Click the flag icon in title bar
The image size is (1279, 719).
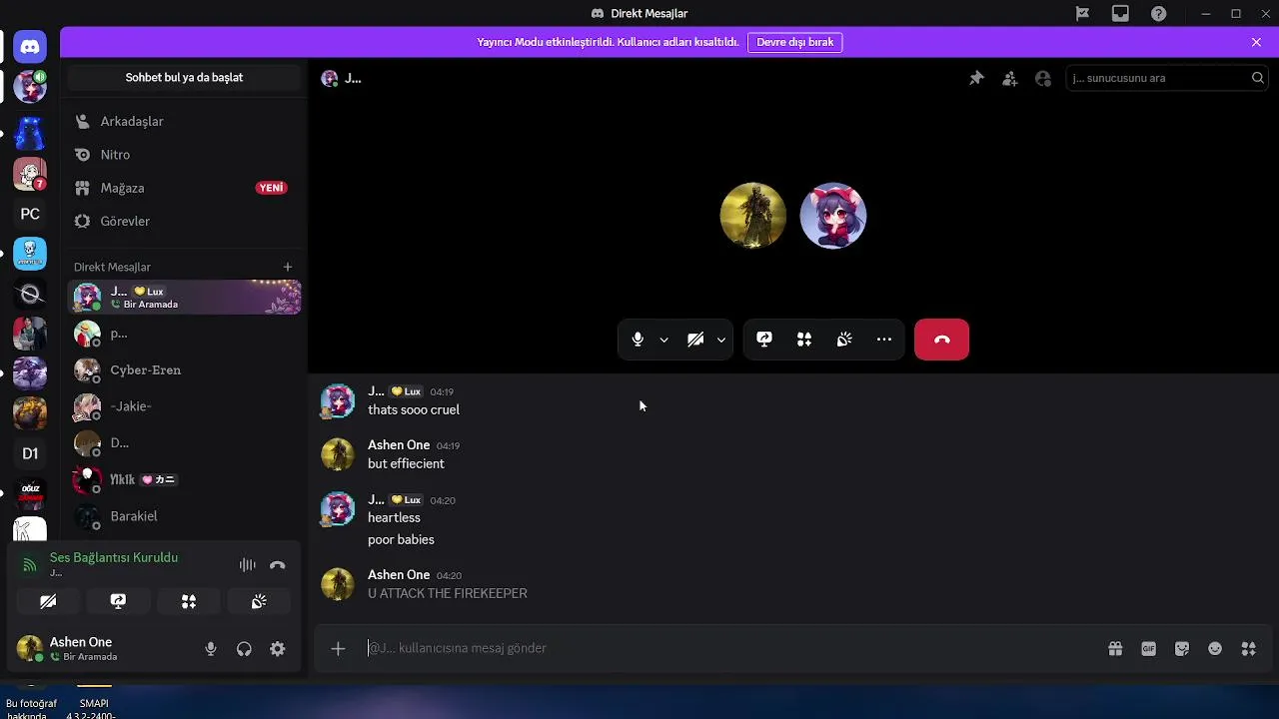coord(1082,13)
